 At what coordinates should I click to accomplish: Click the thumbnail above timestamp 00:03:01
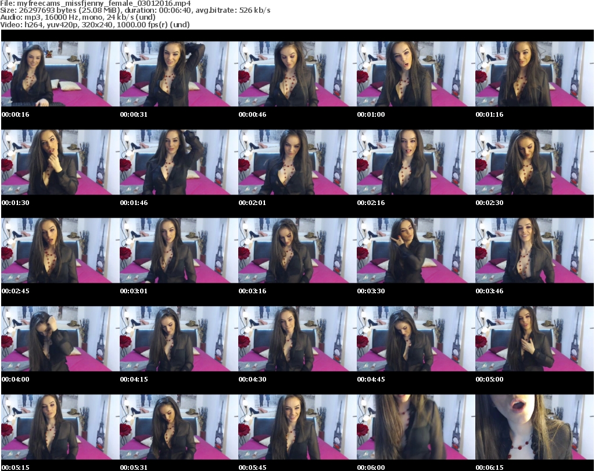(179, 250)
